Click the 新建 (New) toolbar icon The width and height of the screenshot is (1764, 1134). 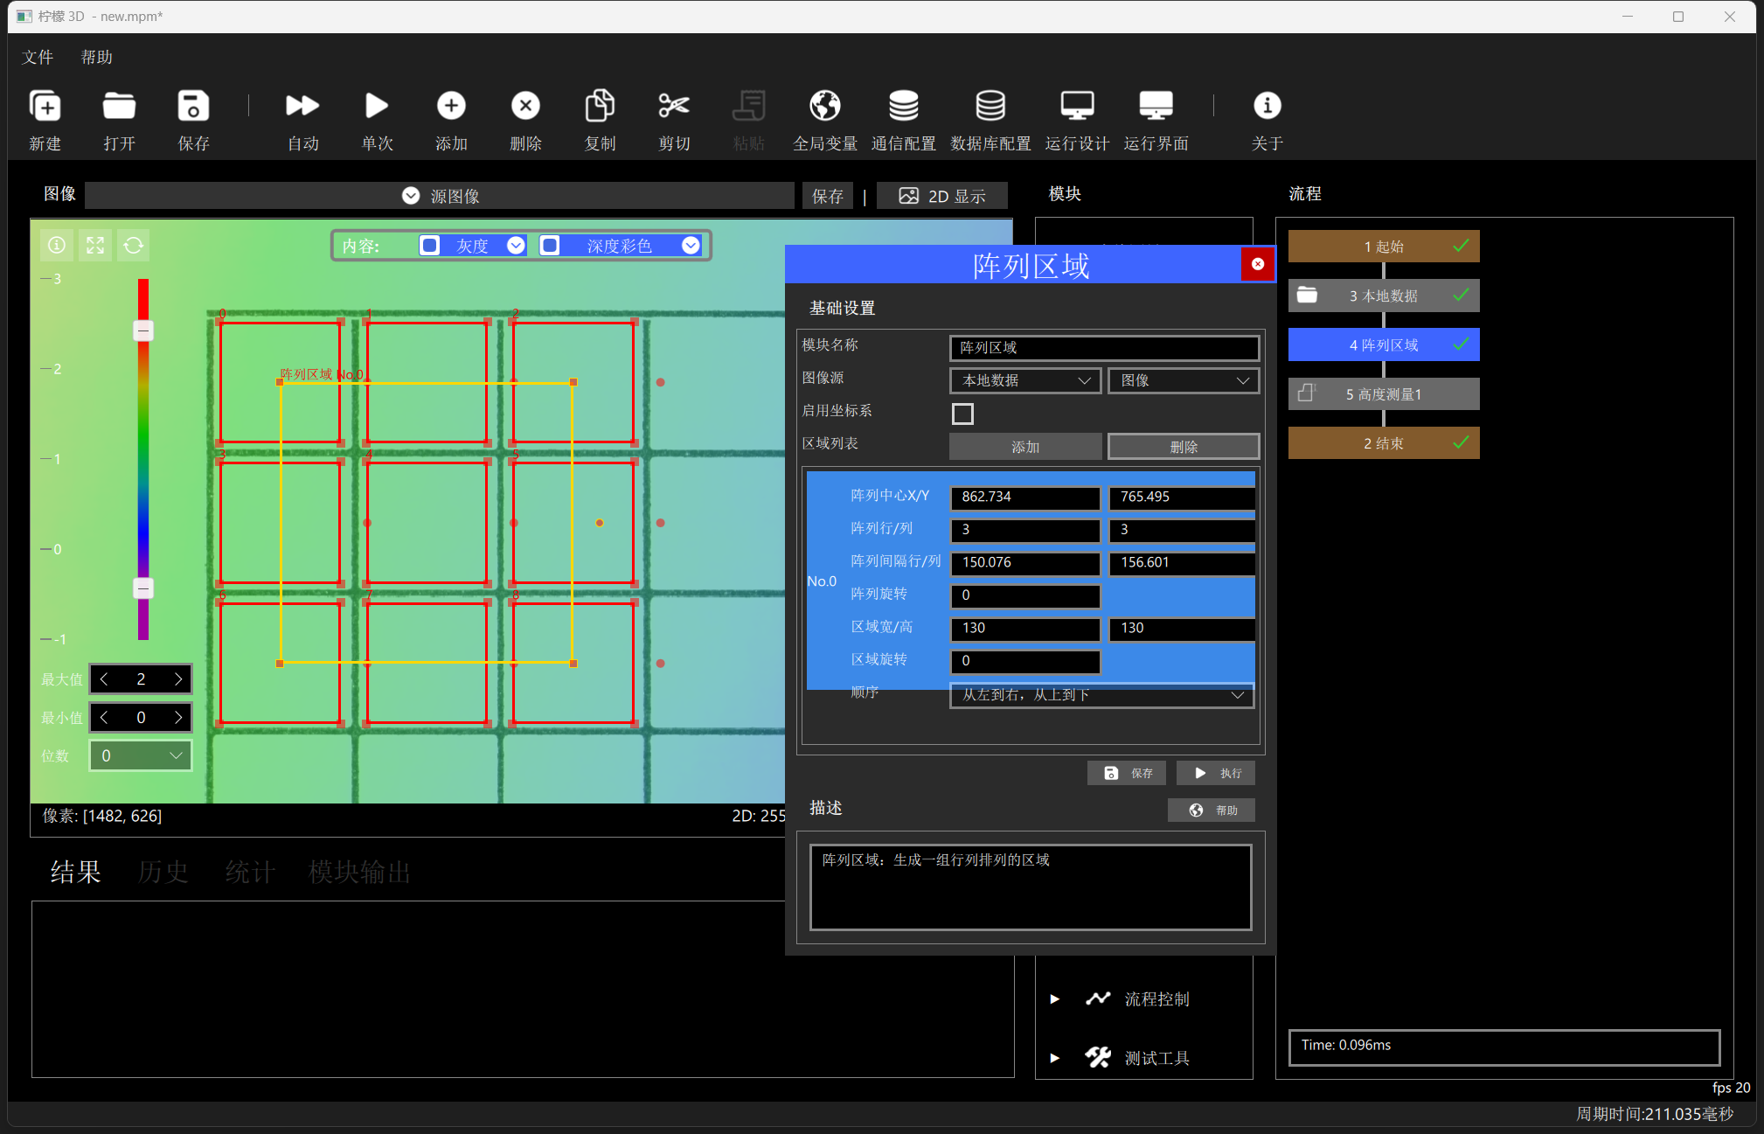click(x=45, y=106)
